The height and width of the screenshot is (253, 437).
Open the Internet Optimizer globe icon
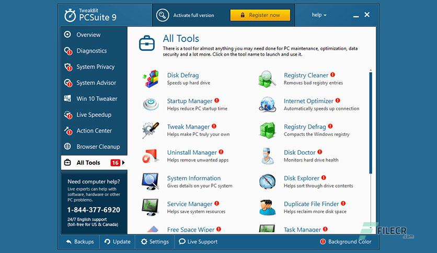coord(267,104)
